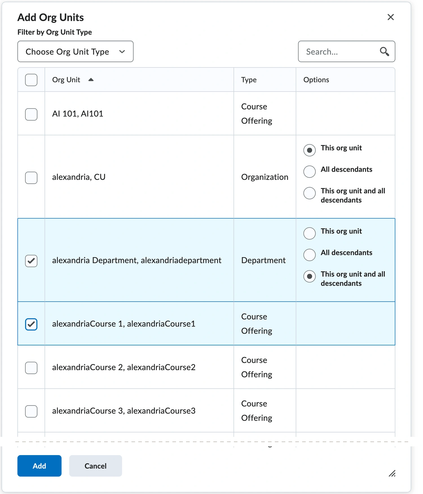Click the Add button
This screenshot has width=423, height=494.
[x=39, y=466]
